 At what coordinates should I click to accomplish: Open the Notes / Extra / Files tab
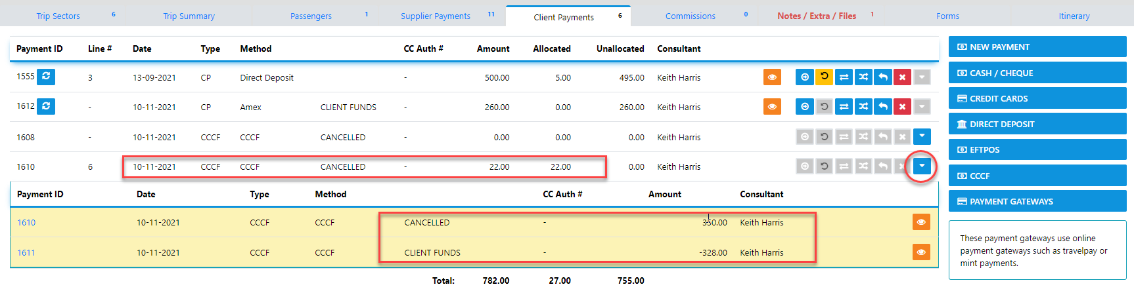click(x=817, y=16)
